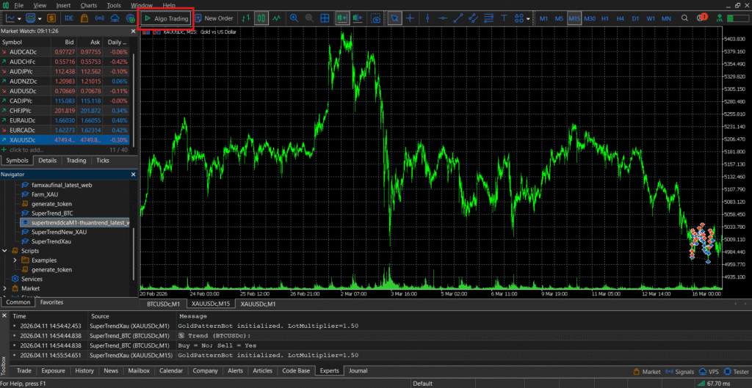Viewport: 752px width, 388px height.
Task: Click the New Order button
Action: pyautogui.click(x=214, y=18)
